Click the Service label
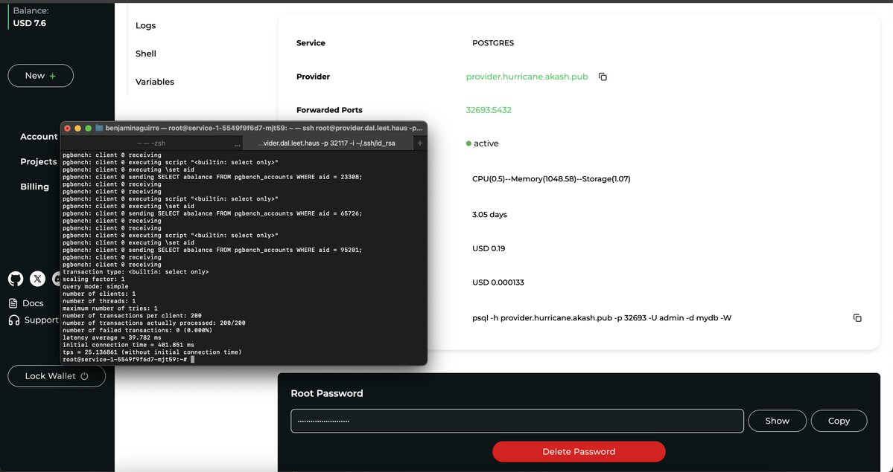 [x=311, y=43]
